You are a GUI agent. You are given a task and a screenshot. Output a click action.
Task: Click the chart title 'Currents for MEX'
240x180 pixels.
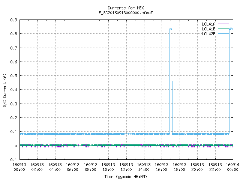126,8
